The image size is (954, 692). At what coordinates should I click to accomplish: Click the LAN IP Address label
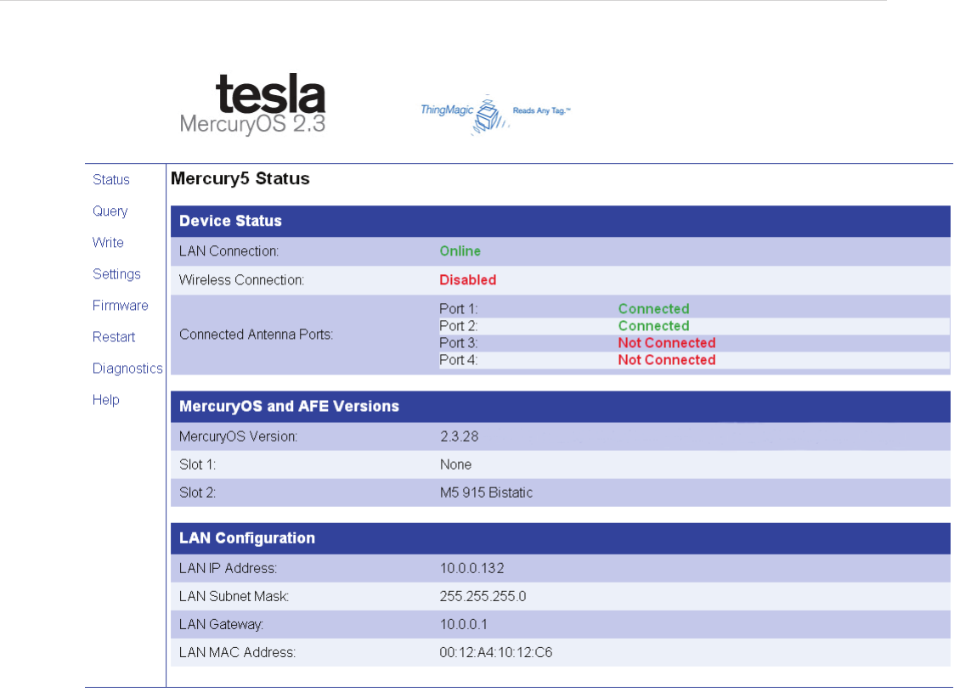(x=229, y=569)
